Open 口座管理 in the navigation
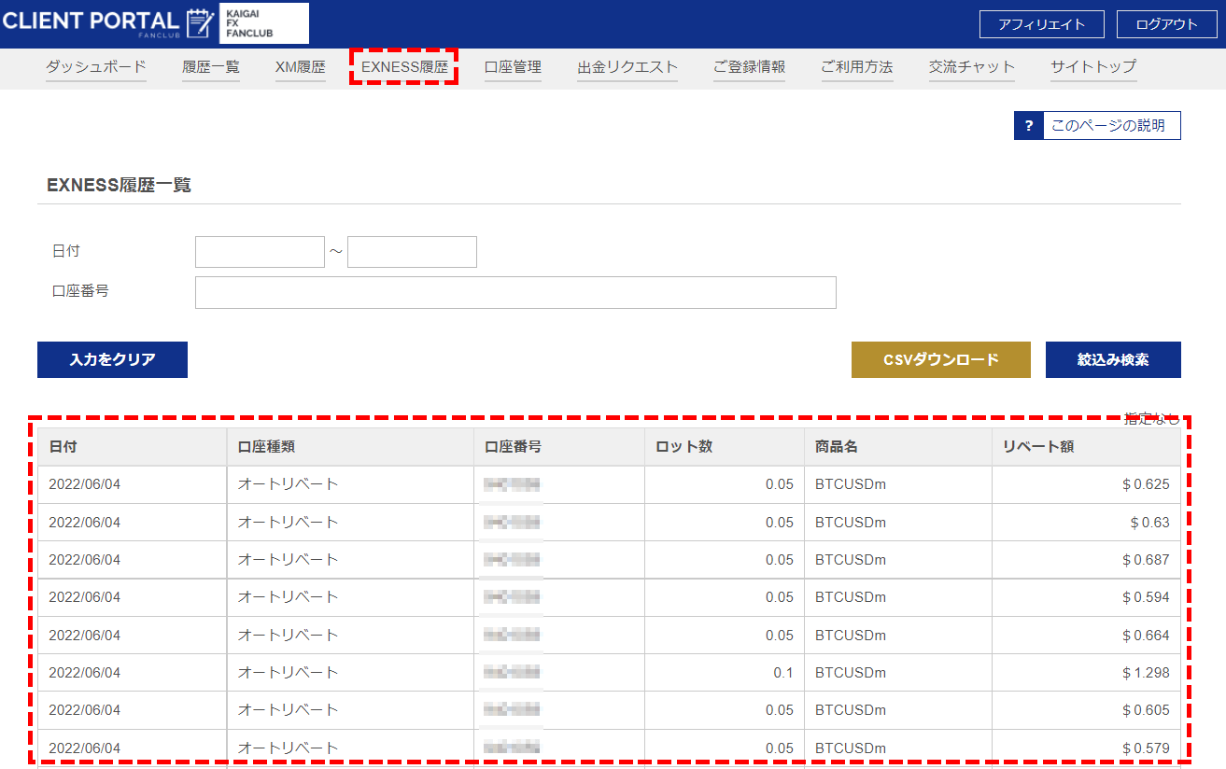 point(513,67)
